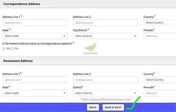The height and width of the screenshot is (112, 176).
Task: Click the BACK button
Action: tap(93, 107)
